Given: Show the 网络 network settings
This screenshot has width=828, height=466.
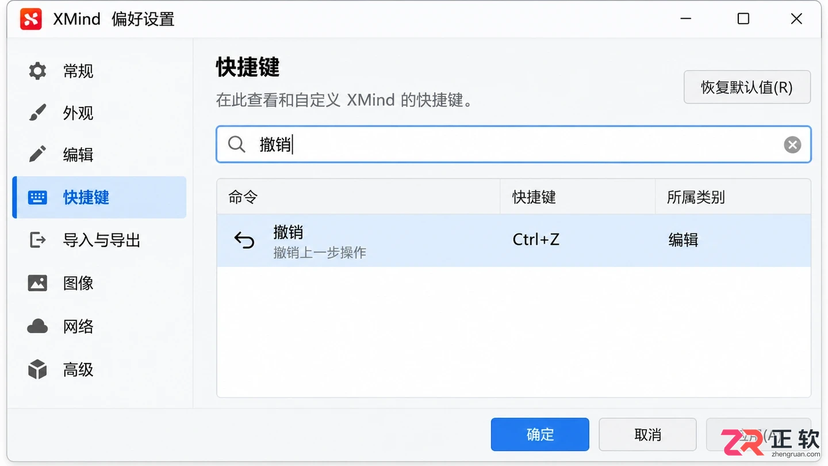Looking at the screenshot, I should pyautogui.click(x=99, y=327).
